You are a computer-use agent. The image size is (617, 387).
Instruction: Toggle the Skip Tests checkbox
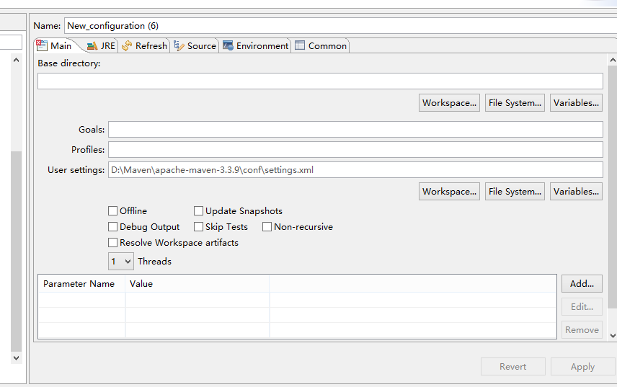pos(199,226)
